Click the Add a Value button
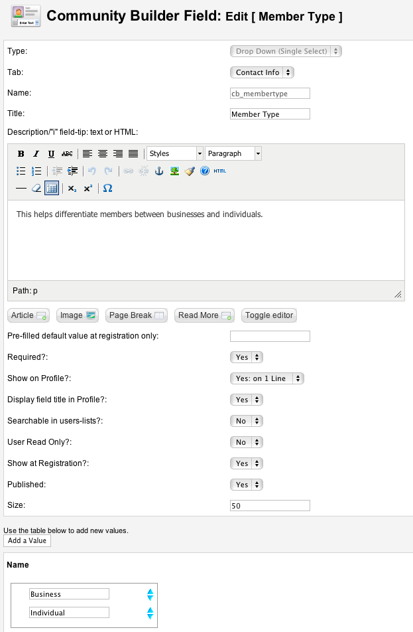 tap(27, 541)
